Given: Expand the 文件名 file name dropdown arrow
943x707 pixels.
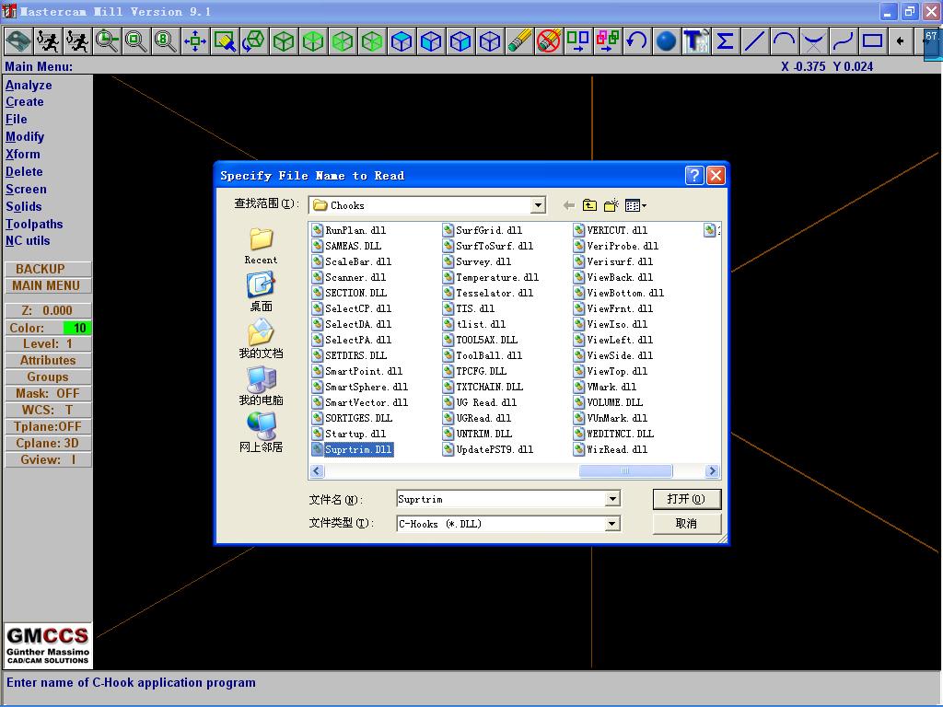Looking at the screenshot, I should (612, 498).
